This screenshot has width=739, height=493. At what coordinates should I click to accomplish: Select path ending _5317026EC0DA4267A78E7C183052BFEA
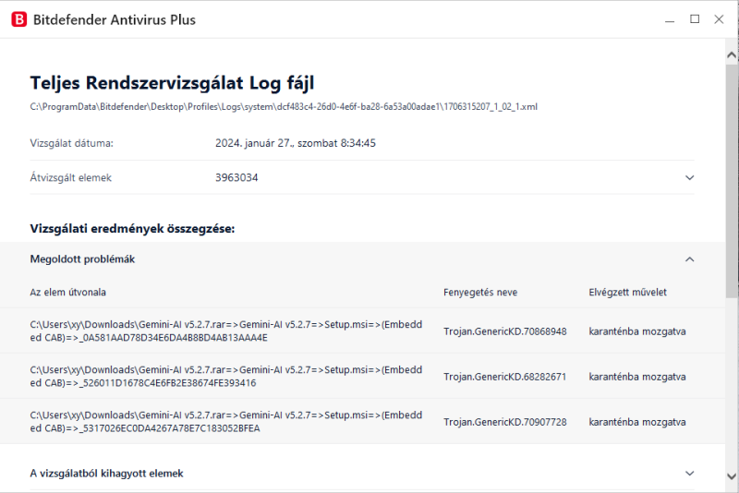[x=226, y=421]
